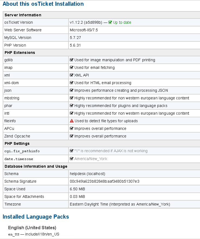Click the '0.03 MiB' value
This screenshot has height=239, width=200.
click(x=77, y=197)
